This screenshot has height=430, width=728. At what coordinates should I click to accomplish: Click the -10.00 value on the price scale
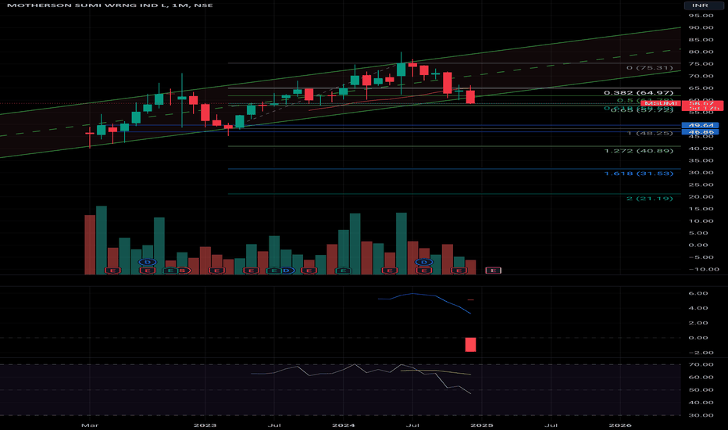click(x=704, y=269)
